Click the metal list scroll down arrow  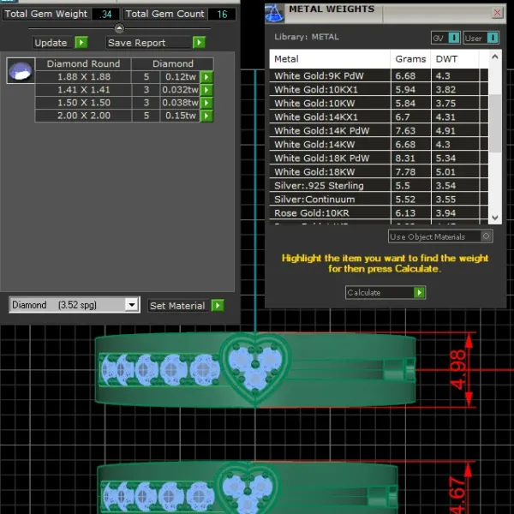pos(494,218)
